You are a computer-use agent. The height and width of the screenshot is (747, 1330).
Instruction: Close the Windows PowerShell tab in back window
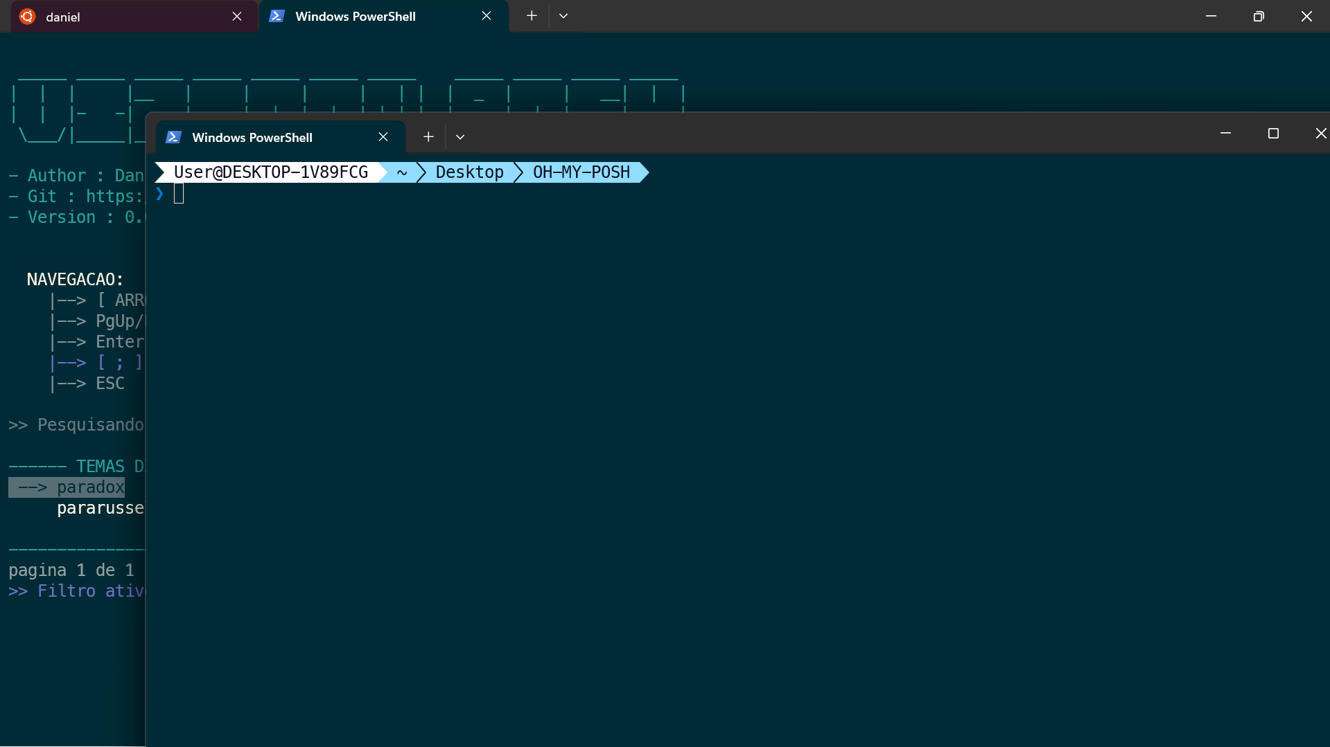tap(487, 16)
